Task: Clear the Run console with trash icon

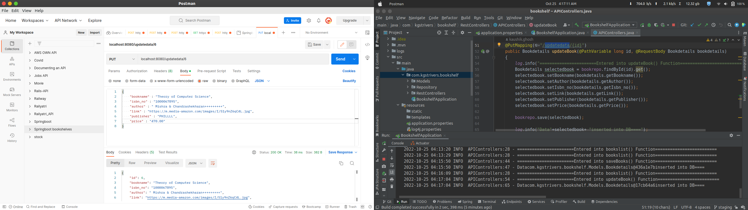Action: (392, 186)
